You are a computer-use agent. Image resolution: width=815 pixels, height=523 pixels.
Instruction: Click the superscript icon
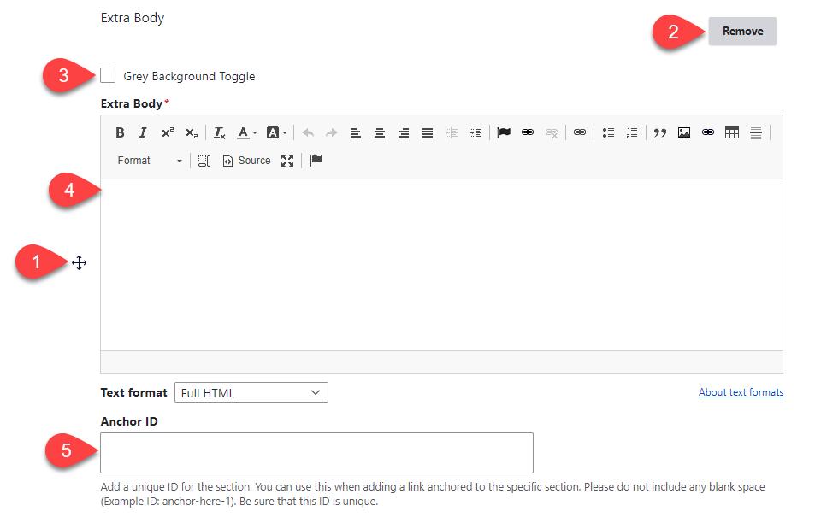click(x=168, y=132)
